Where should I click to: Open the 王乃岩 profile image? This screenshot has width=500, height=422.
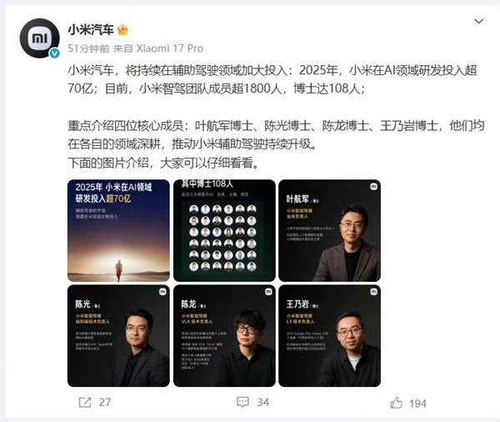330,336
